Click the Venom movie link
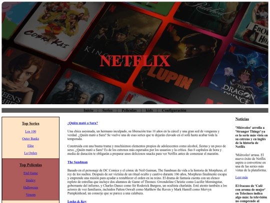Viewport: 270px width, 203px height. point(30,194)
